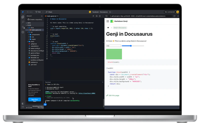Collapse the docs folder
Screen dimensions: 200x126
[x=35, y=28]
